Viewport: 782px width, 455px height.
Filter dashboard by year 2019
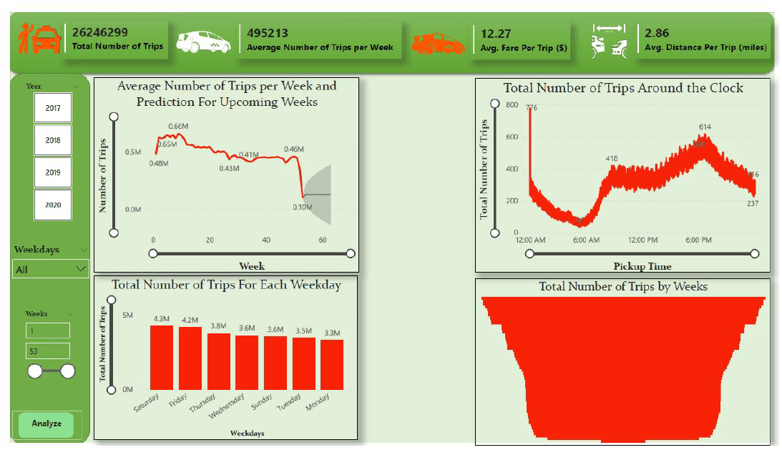click(53, 172)
